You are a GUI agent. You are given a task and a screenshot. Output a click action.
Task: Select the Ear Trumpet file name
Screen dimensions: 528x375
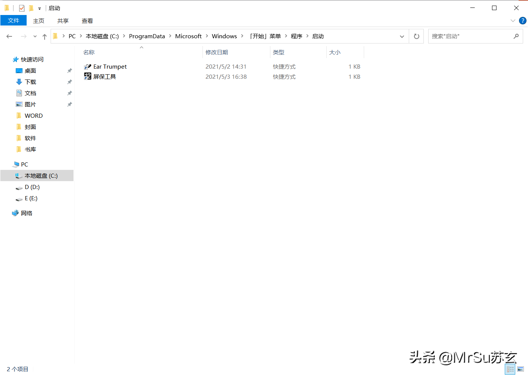click(110, 66)
